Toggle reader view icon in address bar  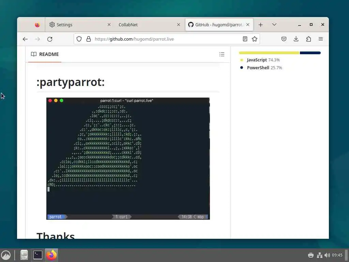point(245,39)
